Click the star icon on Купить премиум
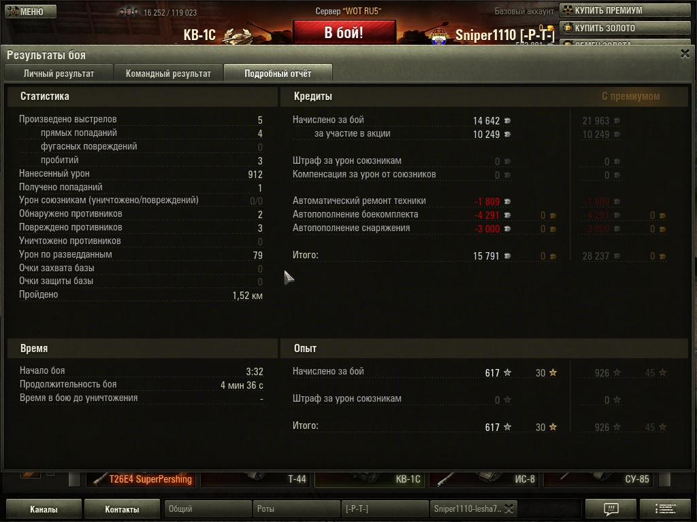Screen dimensions: 697x522 tap(568, 10)
